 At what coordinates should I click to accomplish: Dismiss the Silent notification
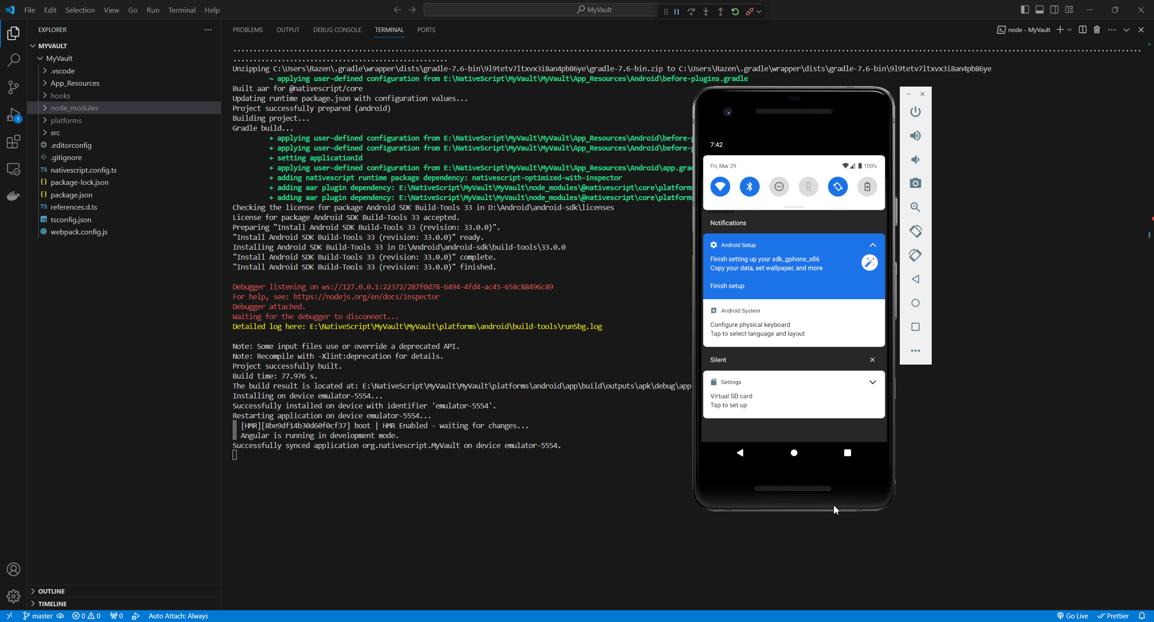pos(872,360)
